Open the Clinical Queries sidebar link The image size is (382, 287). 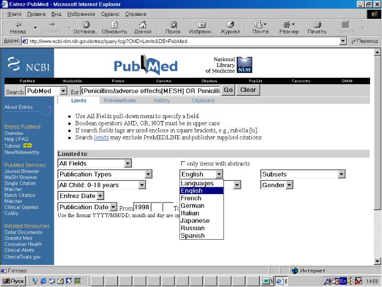pos(21,207)
